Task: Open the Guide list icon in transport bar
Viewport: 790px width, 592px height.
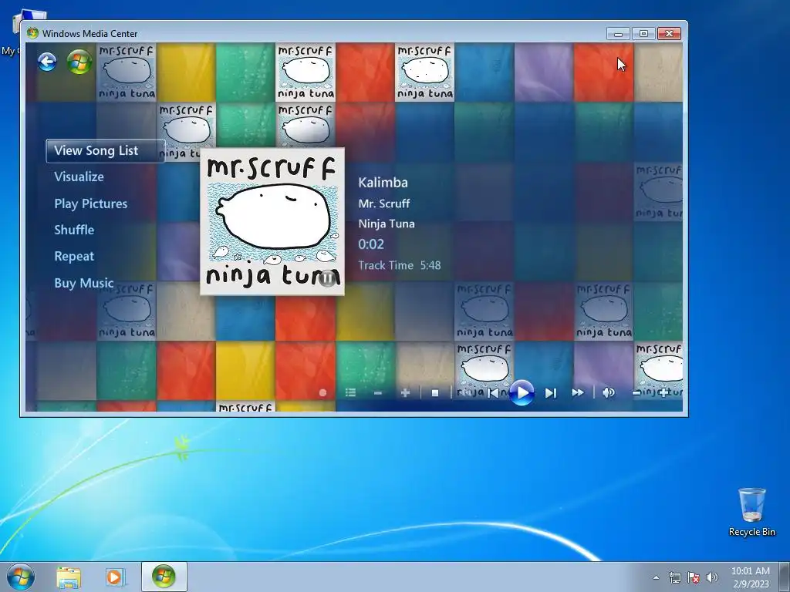Action: coord(351,392)
